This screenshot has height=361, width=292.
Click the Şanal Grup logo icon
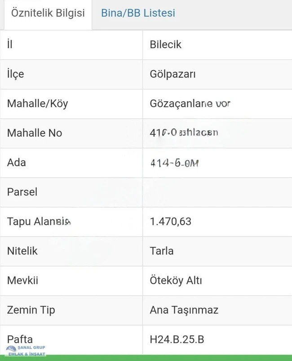point(11,349)
